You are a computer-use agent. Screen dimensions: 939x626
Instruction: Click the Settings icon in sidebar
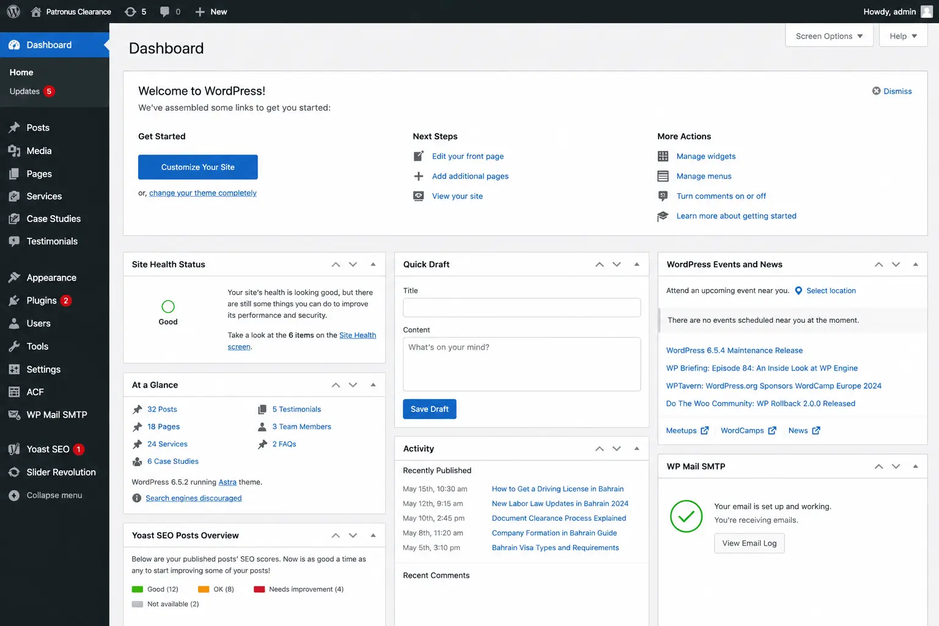point(14,369)
